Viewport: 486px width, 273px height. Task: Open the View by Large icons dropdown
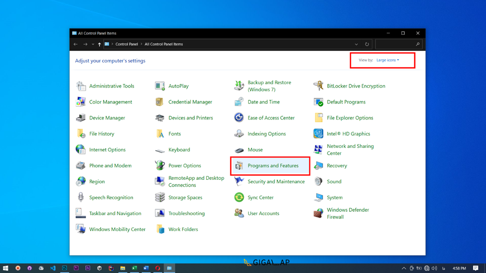pyautogui.click(x=388, y=60)
